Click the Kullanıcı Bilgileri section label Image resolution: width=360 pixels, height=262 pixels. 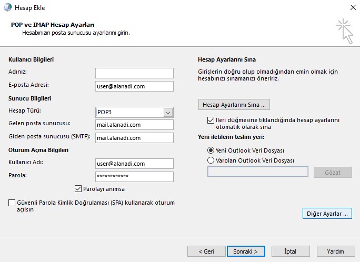coord(31,59)
